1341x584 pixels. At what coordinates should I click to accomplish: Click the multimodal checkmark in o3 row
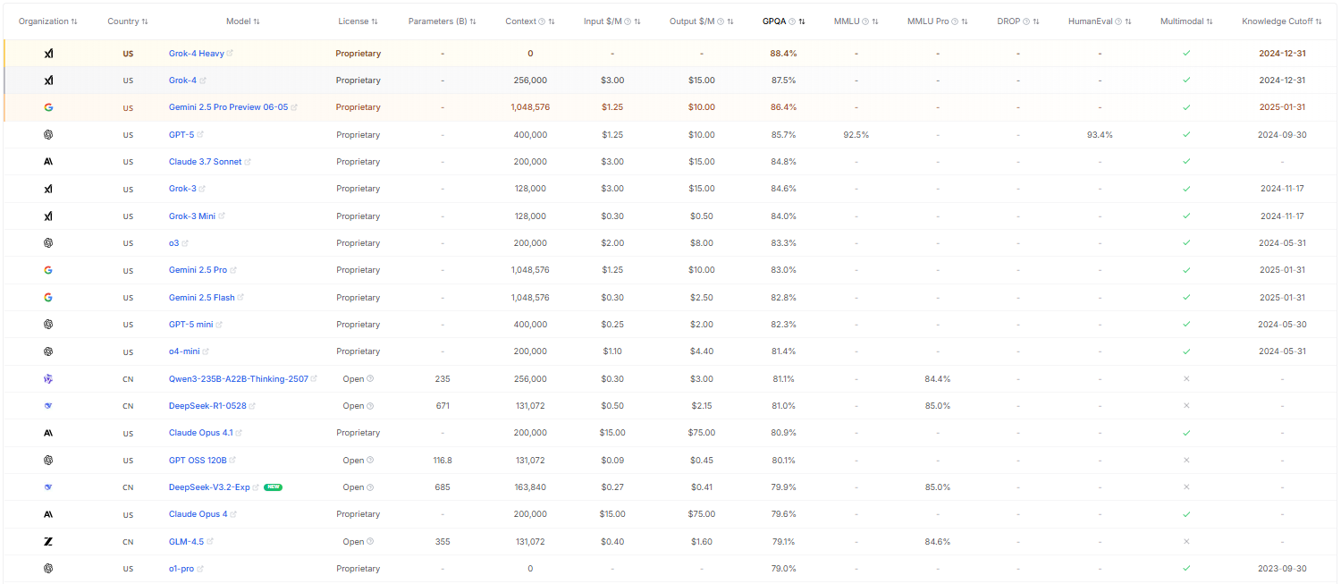click(1186, 243)
